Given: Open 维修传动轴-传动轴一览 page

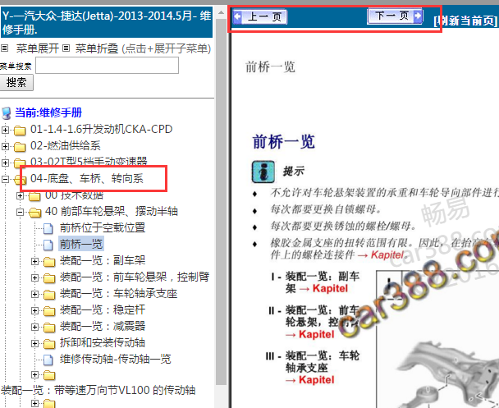Looking at the screenshot, I should pos(115,359).
